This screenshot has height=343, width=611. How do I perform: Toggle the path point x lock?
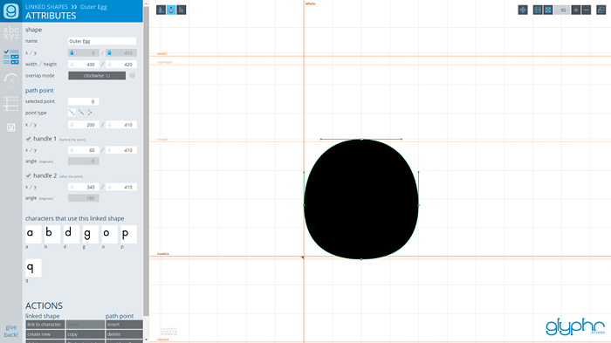72,125
